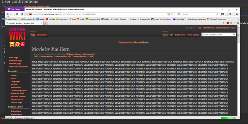Click the Log in link
This screenshot has height=124, width=248.
pyautogui.click(x=233, y=28)
